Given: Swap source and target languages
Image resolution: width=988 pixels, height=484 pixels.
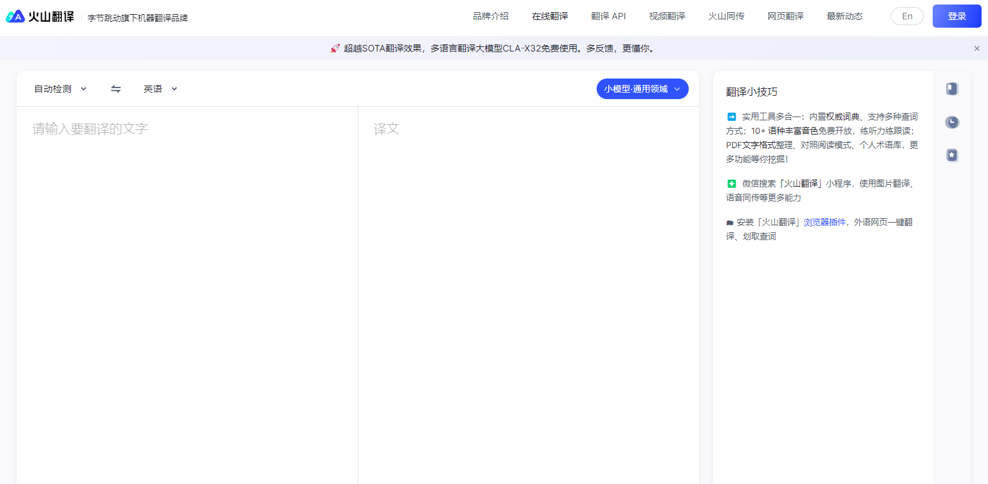Looking at the screenshot, I should point(116,89).
